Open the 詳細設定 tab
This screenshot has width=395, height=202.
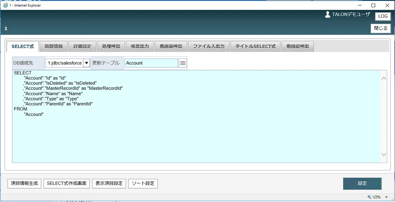pyautogui.click(x=82, y=47)
